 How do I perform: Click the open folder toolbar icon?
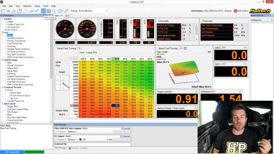tap(3, 11)
